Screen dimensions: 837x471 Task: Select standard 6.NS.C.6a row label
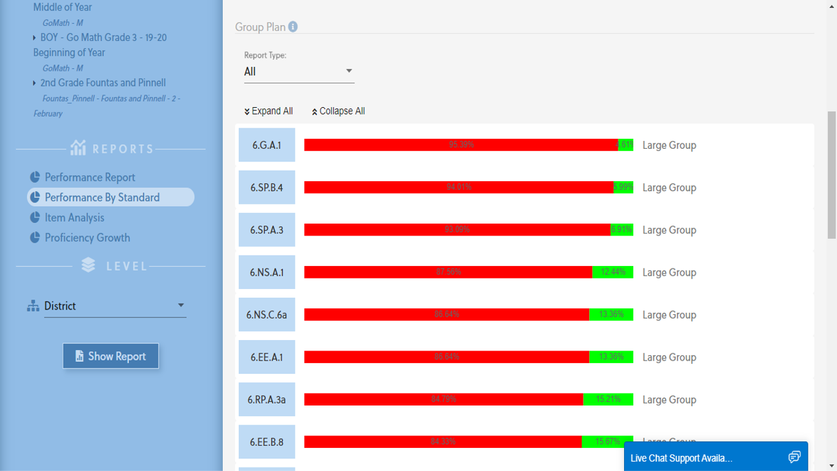[x=267, y=314]
